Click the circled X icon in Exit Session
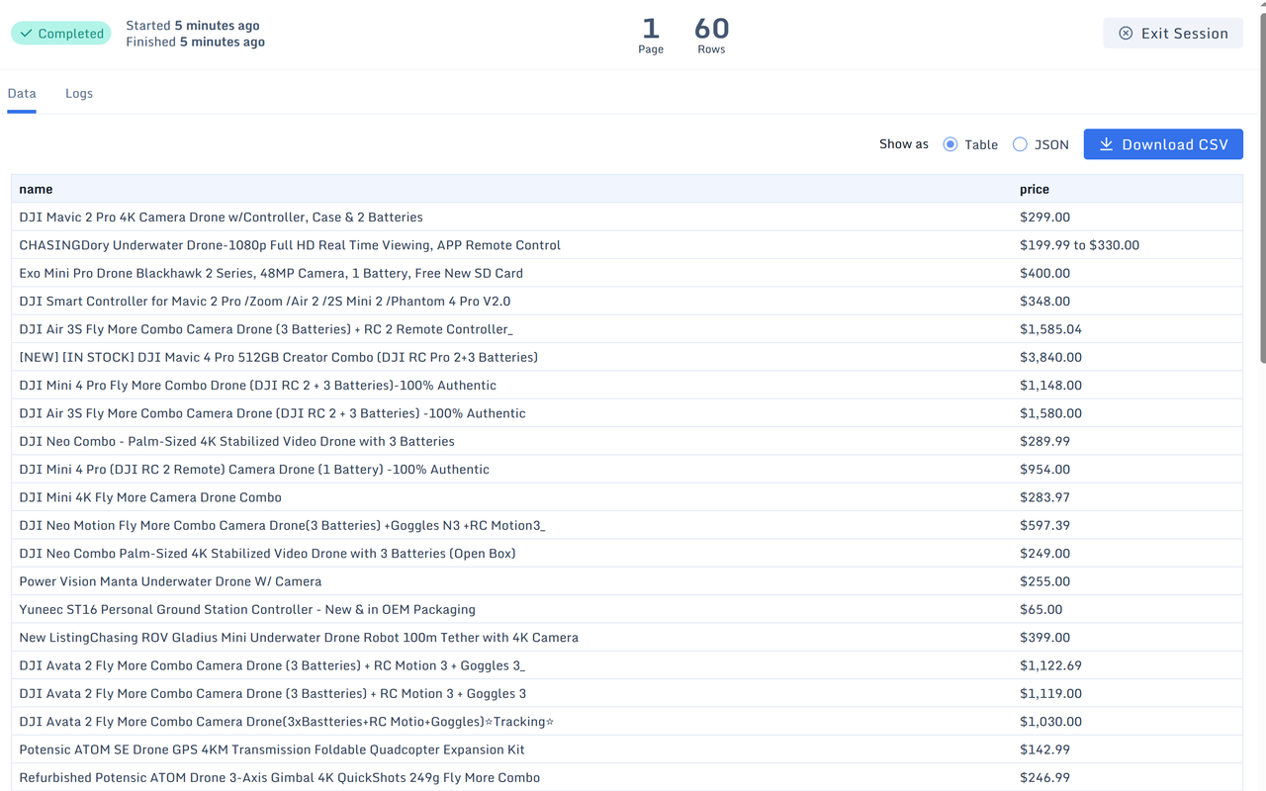1266x791 pixels. [x=1126, y=34]
